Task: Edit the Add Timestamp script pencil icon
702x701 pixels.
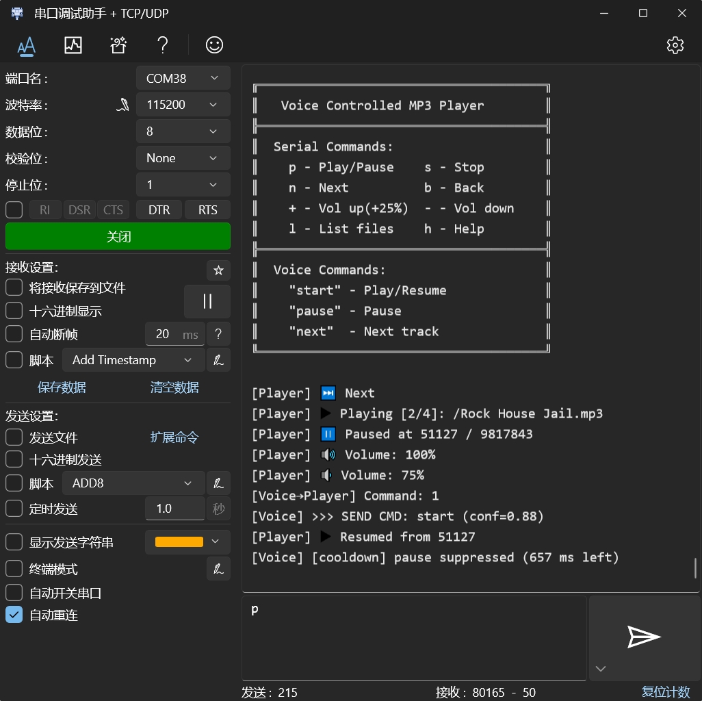Action: tap(218, 360)
